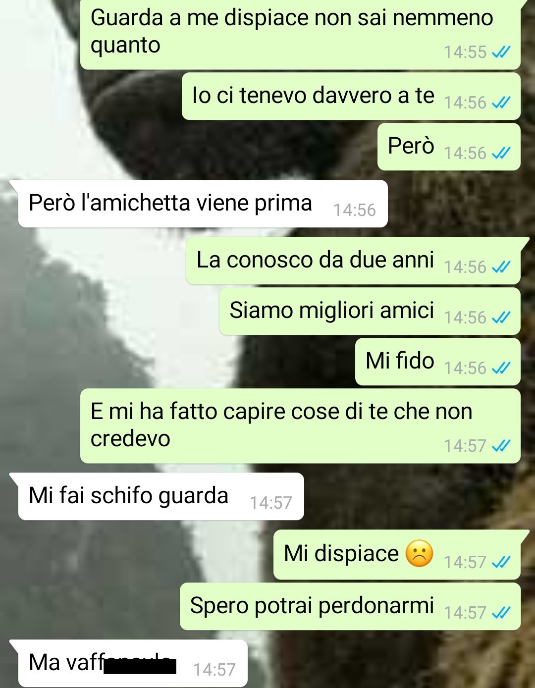
Task: Tap 14:56 timestamp on 'Però l'amichetta' message
Action: pyautogui.click(x=354, y=210)
